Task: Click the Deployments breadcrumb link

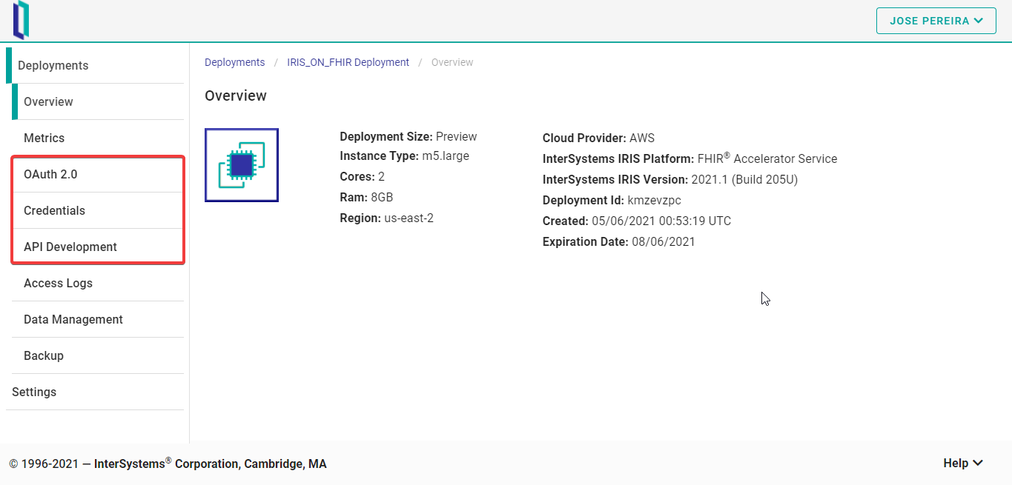Action: click(234, 62)
